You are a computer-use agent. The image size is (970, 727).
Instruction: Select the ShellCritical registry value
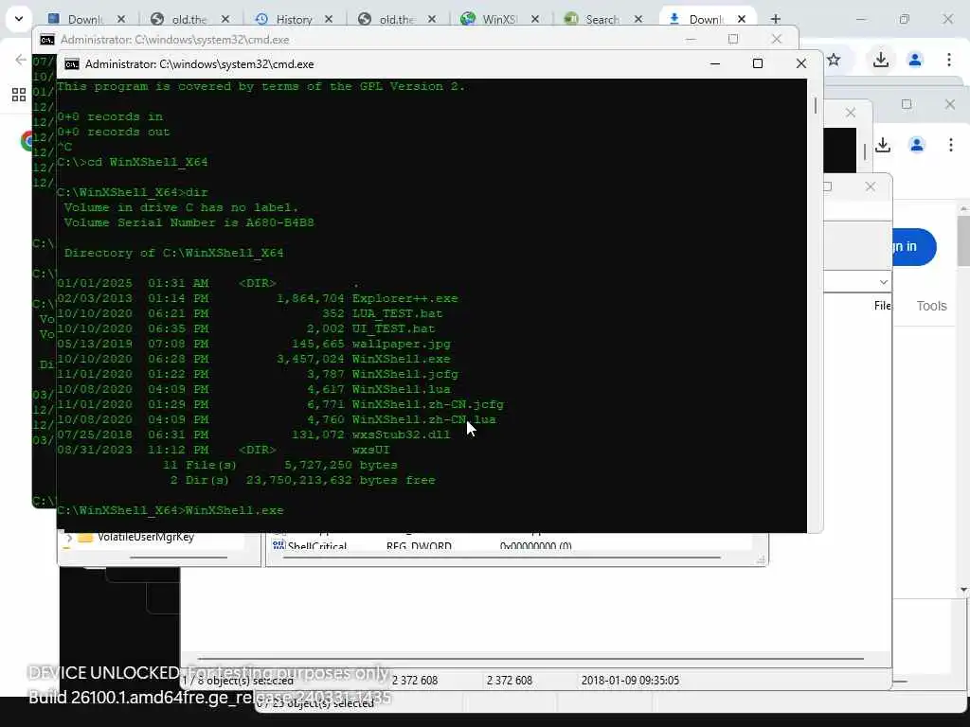tap(316, 546)
